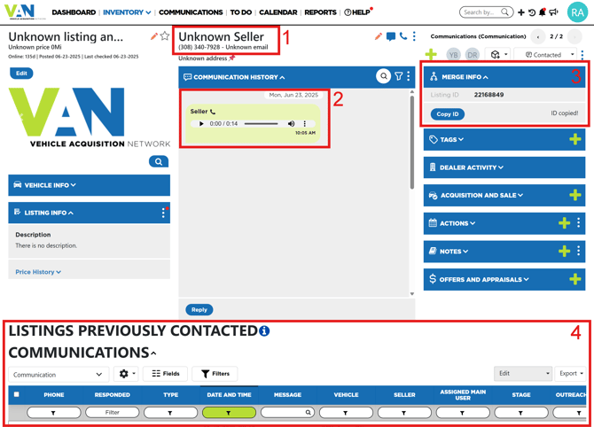Click the filter icon in Communication History
This screenshot has width=594, height=427.
[398, 77]
